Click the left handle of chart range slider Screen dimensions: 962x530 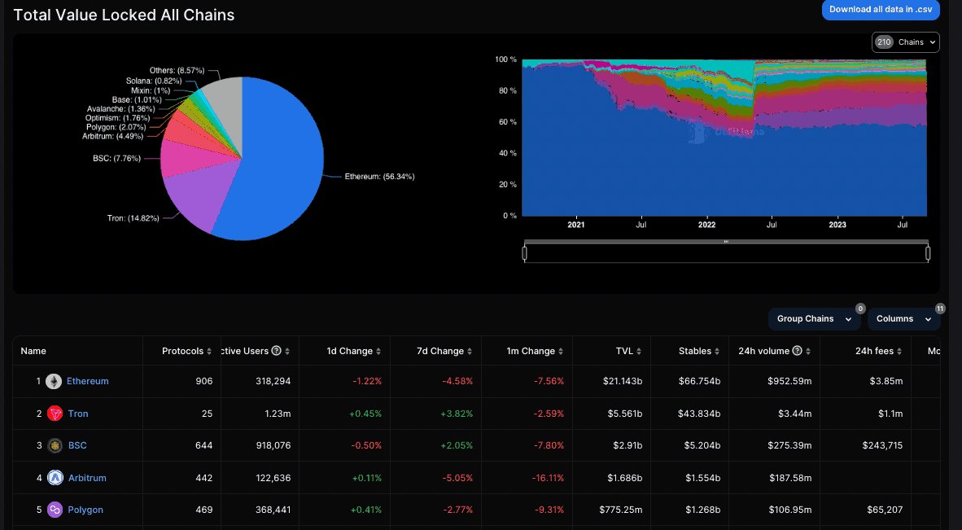click(x=525, y=252)
